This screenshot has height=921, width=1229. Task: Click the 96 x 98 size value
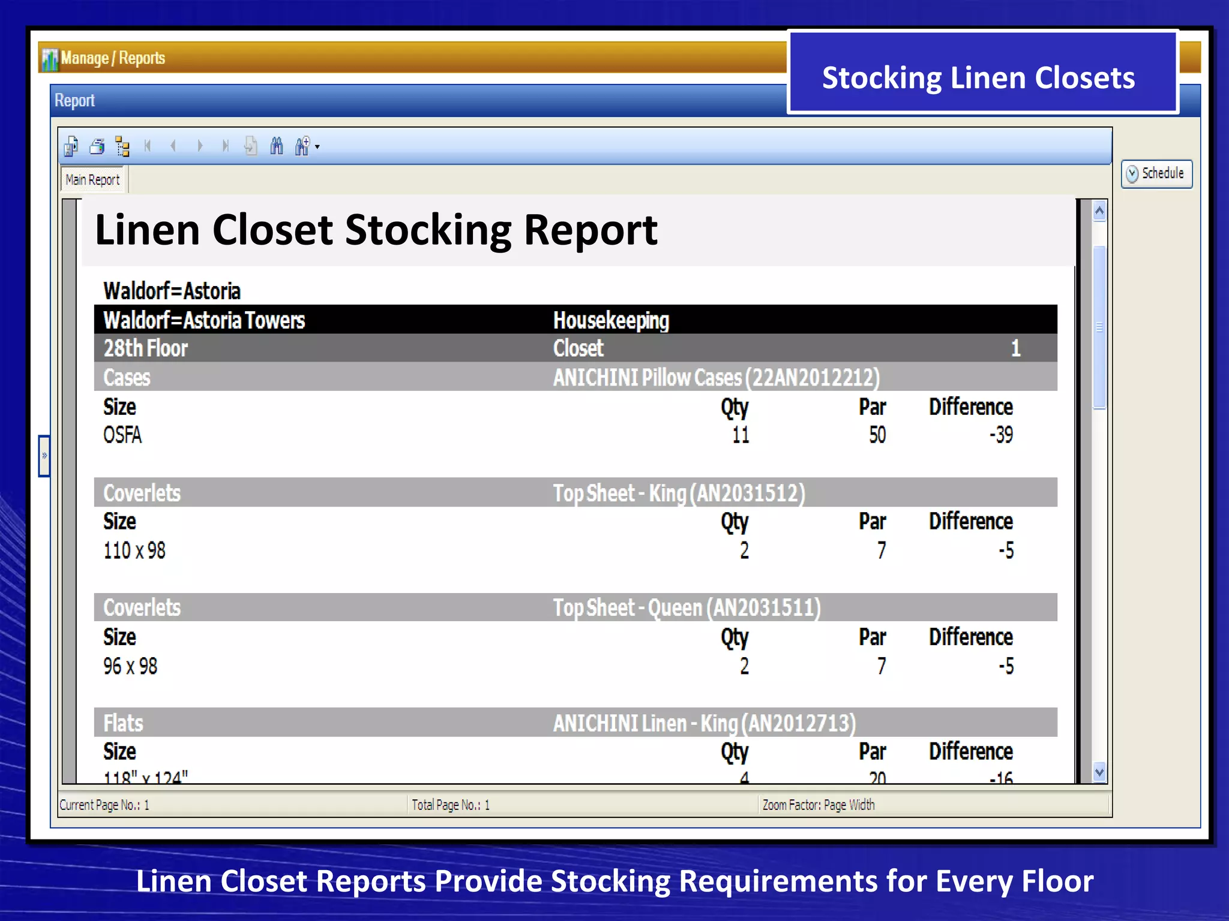coord(130,666)
